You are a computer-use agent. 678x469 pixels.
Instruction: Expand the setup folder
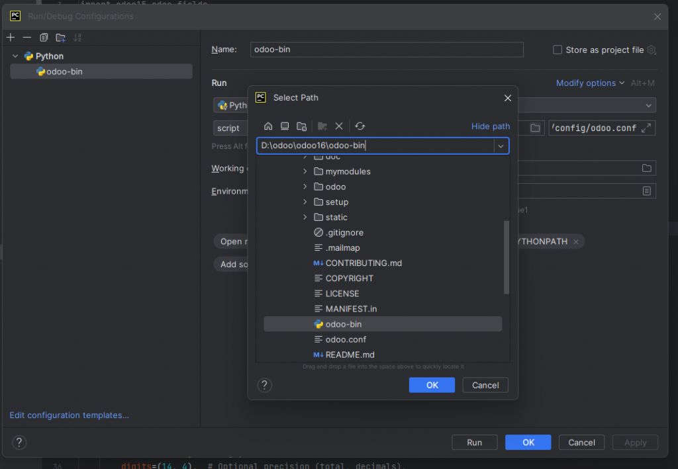(305, 202)
